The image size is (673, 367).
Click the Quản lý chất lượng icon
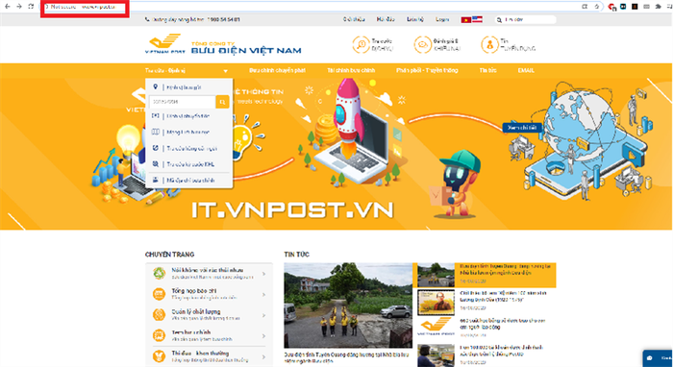tap(160, 315)
